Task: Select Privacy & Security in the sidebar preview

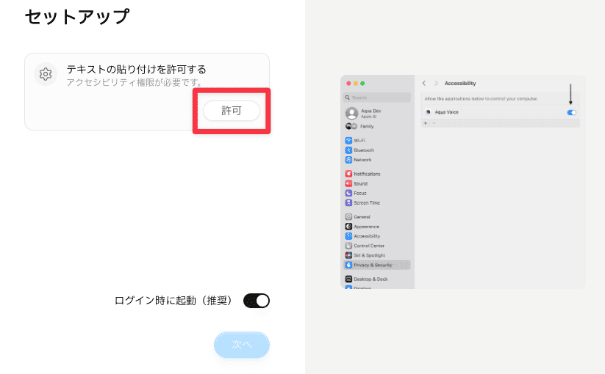Action: point(376,265)
